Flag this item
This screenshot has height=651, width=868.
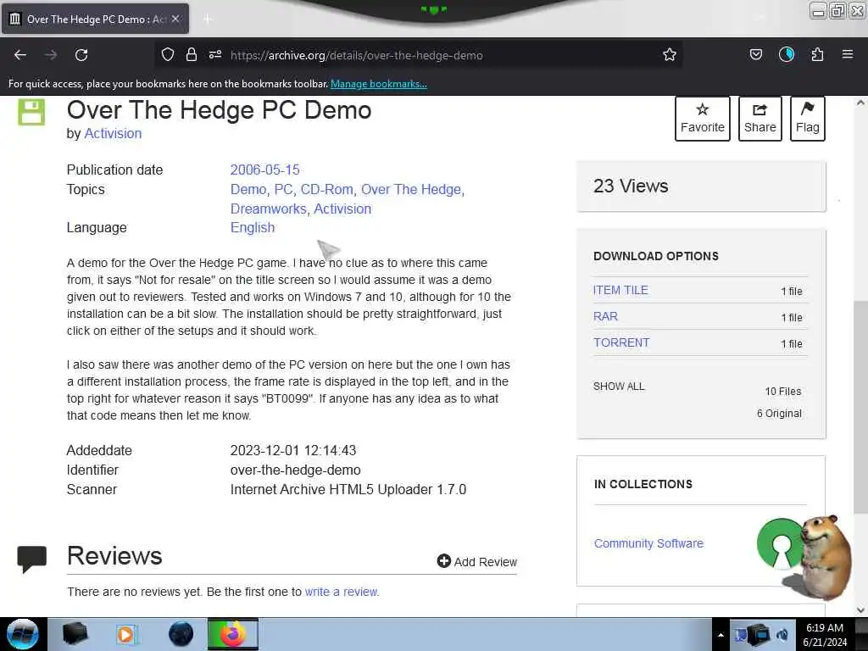point(808,119)
